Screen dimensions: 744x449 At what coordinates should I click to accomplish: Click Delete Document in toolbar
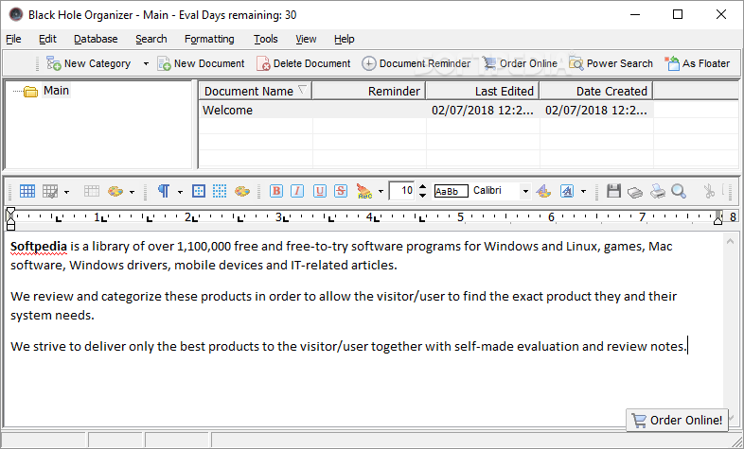(303, 63)
